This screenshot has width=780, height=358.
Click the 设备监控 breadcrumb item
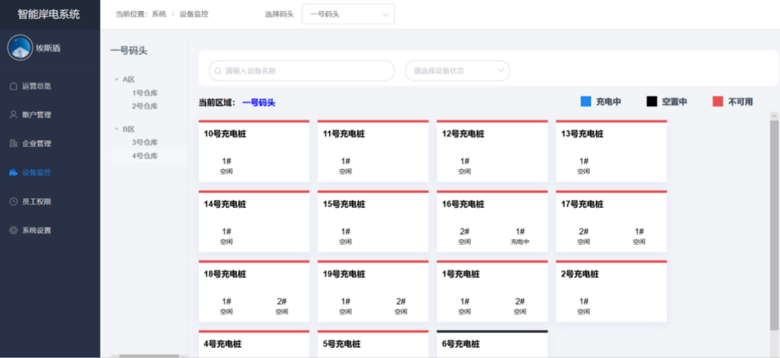pyautogui.click(x=194, y=14)
